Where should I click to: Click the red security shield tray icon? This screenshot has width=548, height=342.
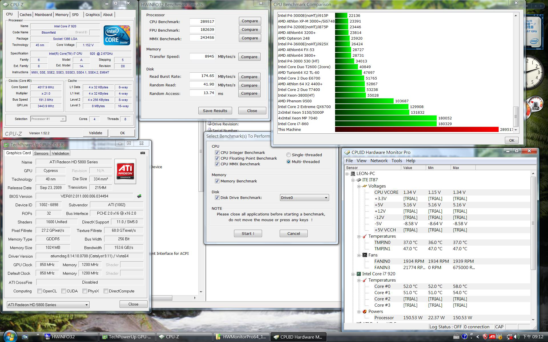485,337
